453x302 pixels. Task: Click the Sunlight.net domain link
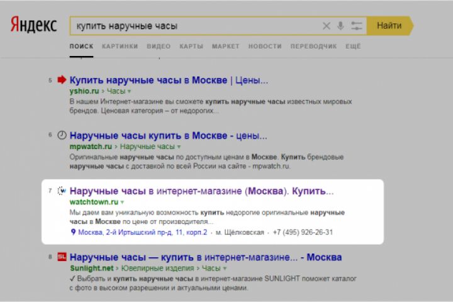92,268
